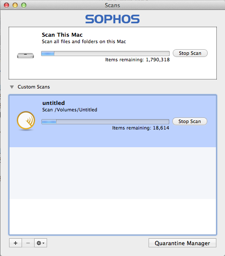225x256 pixels.
Task: Click the Mac mini computer icon
Action: (x=25, y=56)
